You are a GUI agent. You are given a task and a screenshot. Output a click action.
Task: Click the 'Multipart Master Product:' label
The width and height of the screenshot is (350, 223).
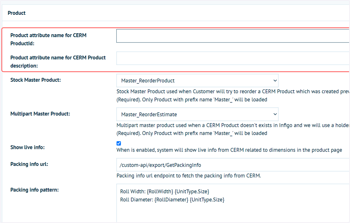point(40,114)
